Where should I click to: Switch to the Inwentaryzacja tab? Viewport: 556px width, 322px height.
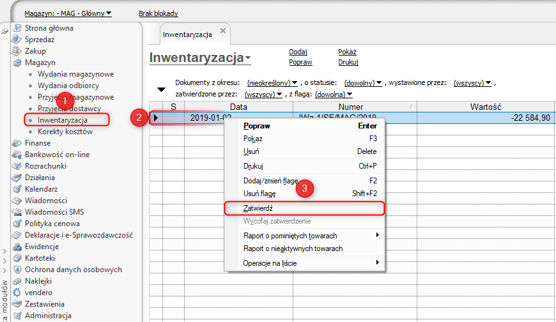coord(188,34)
